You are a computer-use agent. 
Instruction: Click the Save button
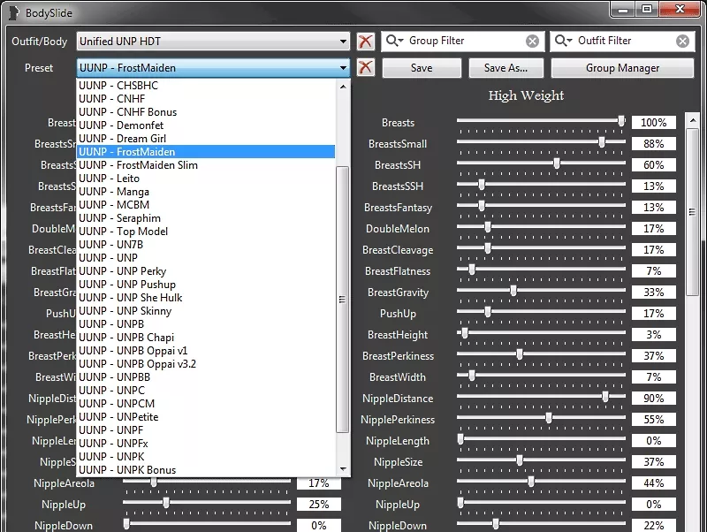coord(422,68)
